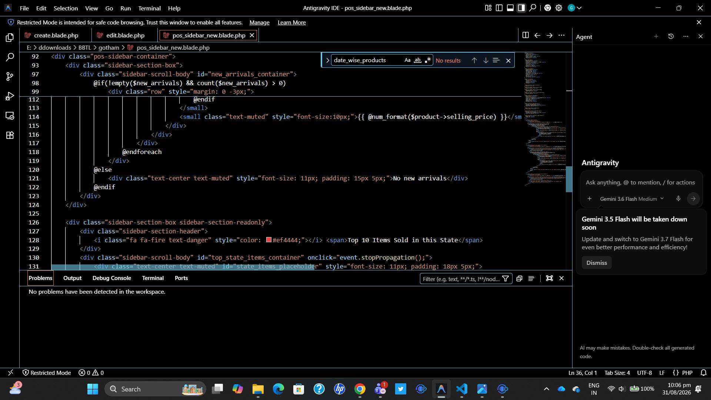
Task: Expand the replace toggle chevron in find widget
Action: (327, 60)
